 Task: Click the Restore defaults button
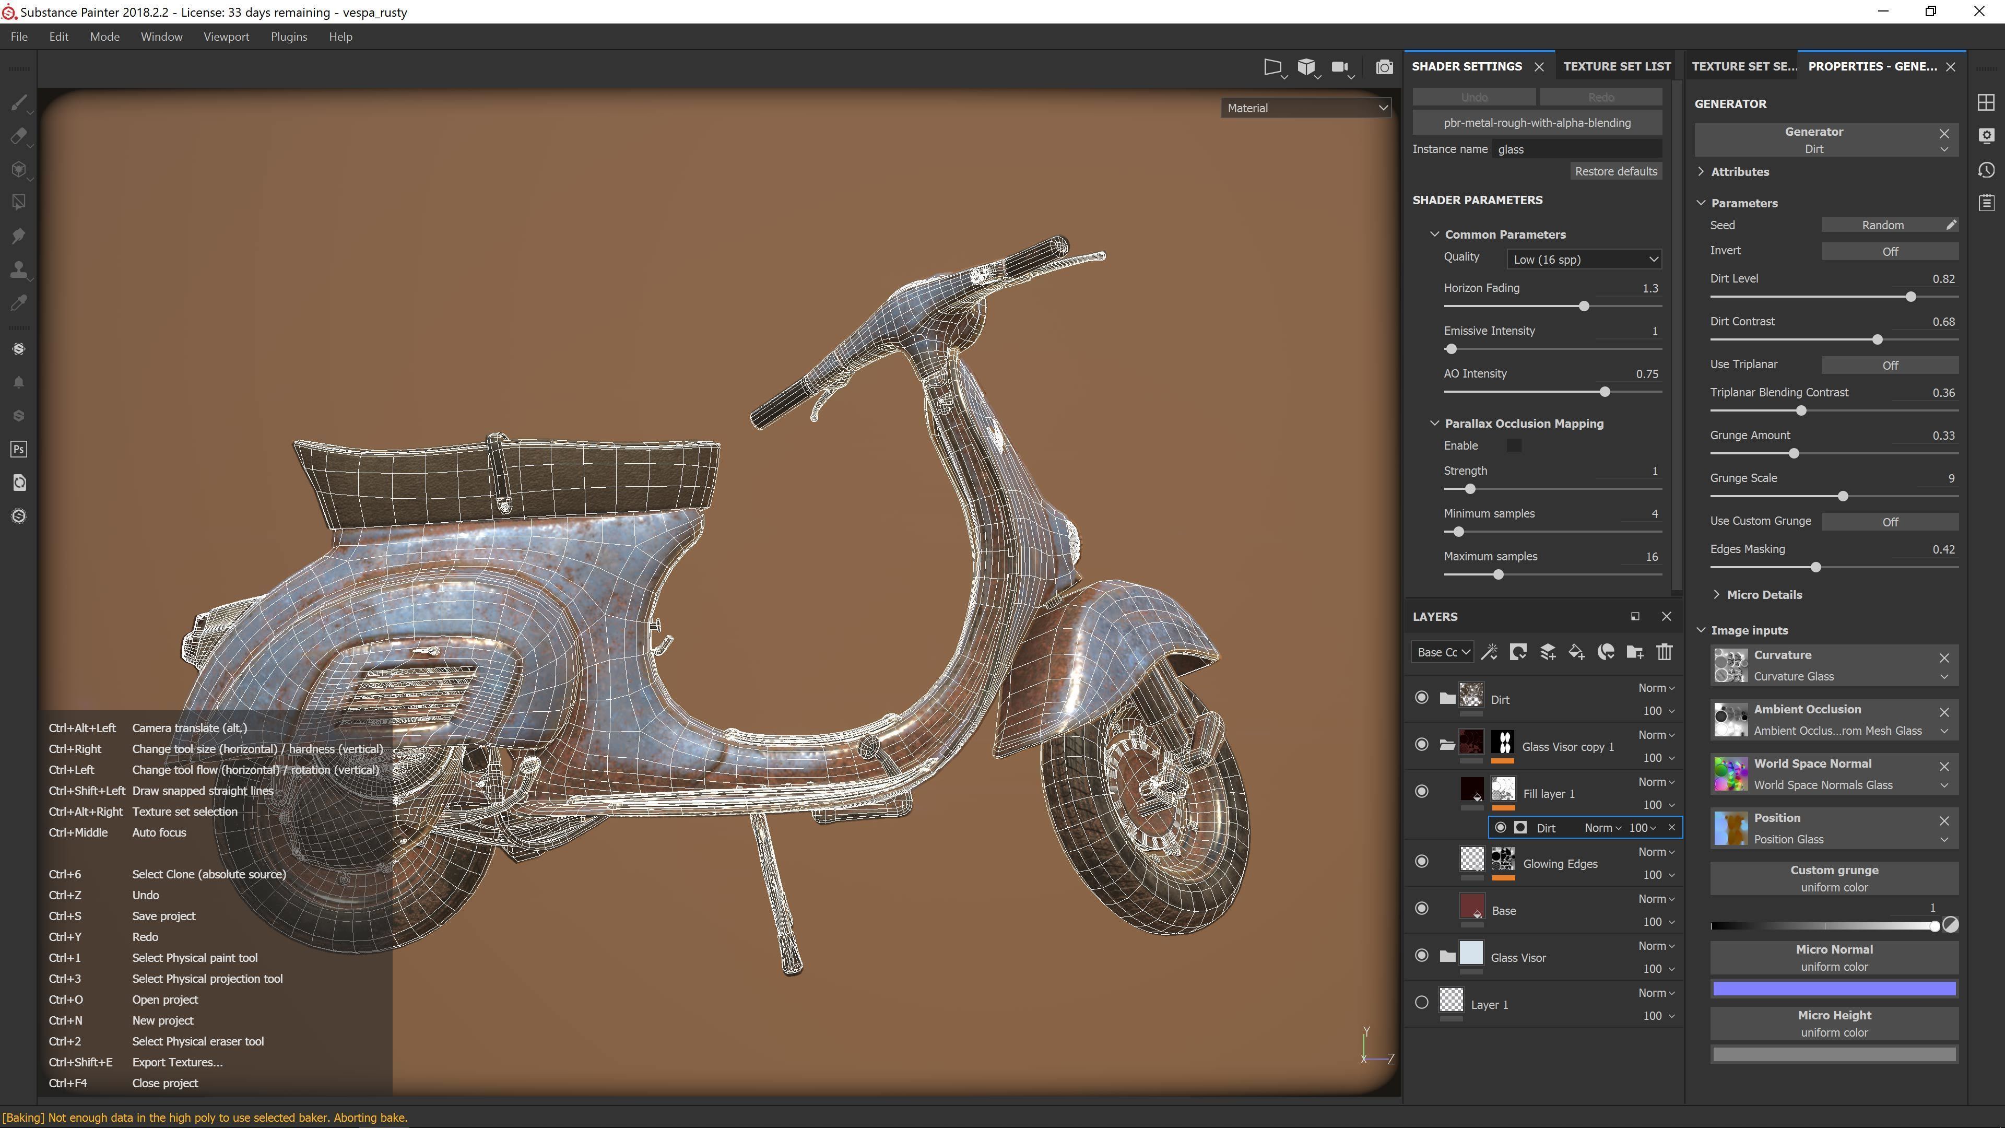click(1616, 171)
